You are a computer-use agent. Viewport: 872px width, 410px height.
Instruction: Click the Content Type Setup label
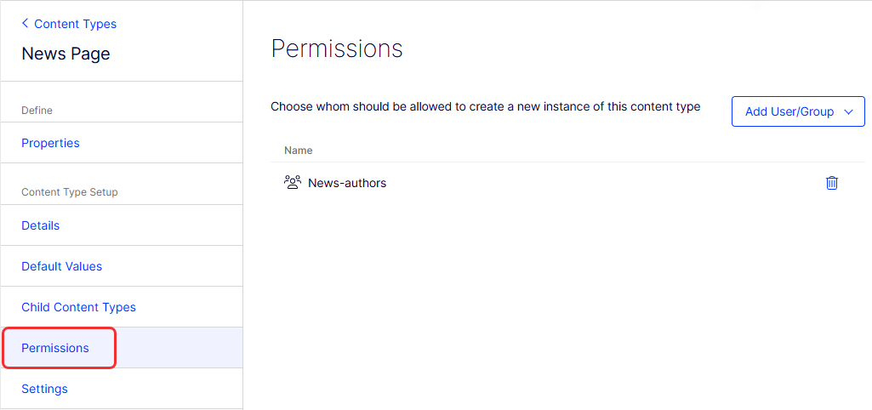tap(70, 192)
